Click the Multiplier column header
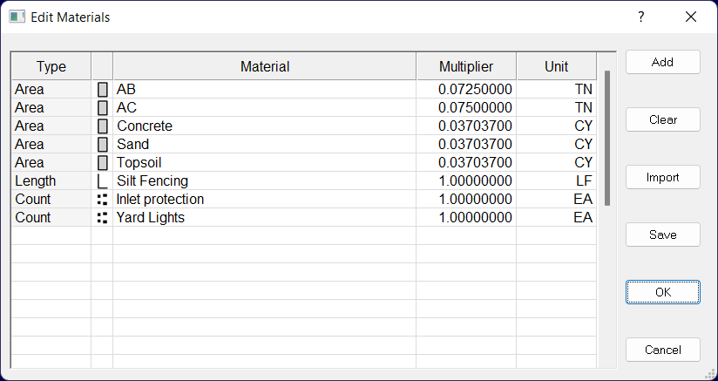 point(466,66)
